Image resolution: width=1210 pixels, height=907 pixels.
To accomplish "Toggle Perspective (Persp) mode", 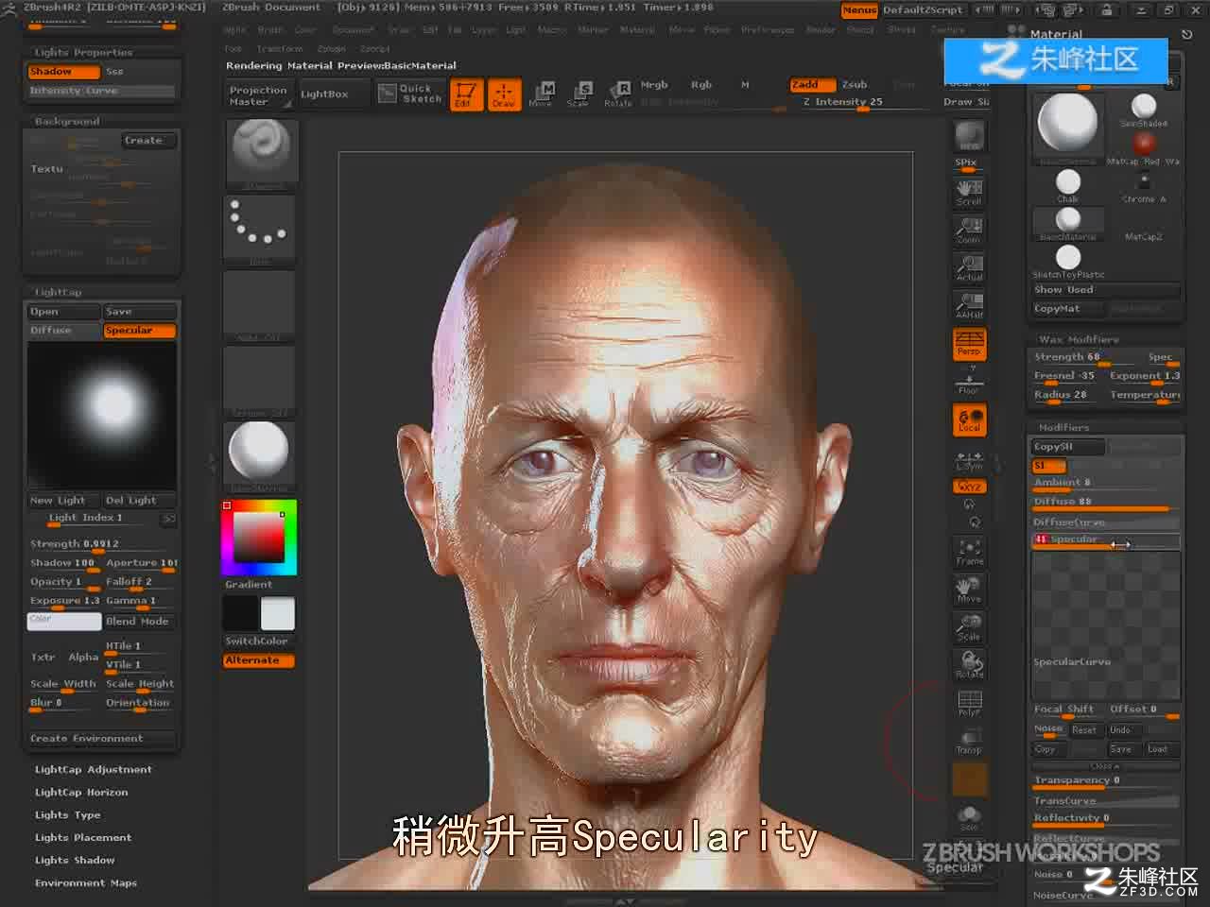I will (x=969, y=343).
